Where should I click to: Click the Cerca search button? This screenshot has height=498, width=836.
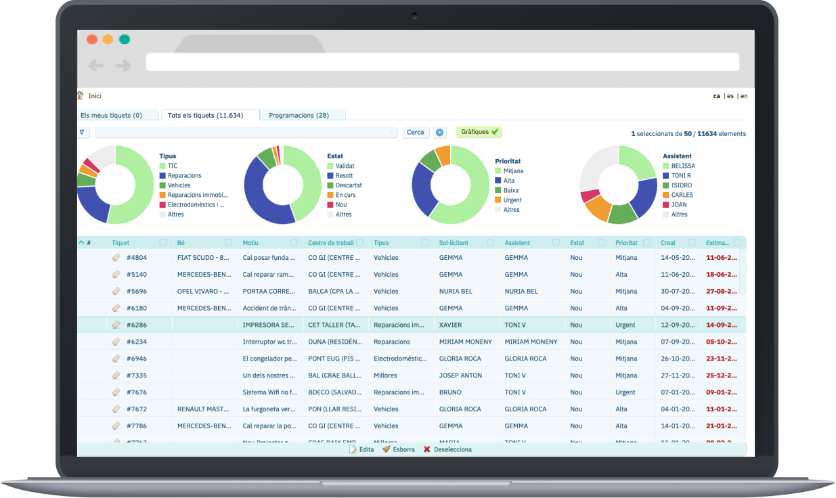416,133
